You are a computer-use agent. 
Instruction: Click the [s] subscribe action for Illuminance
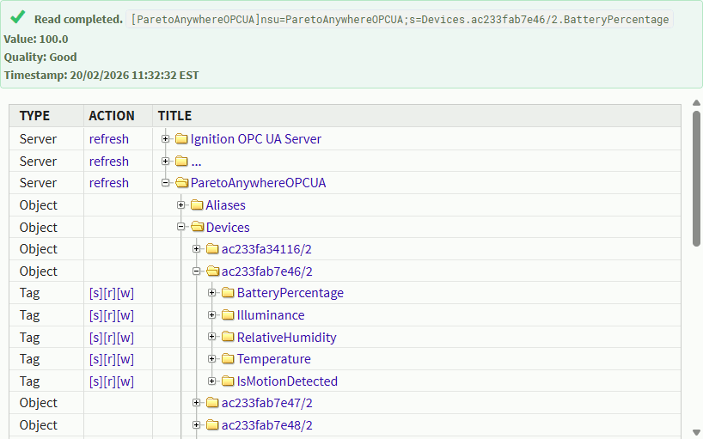click(95, 315)
